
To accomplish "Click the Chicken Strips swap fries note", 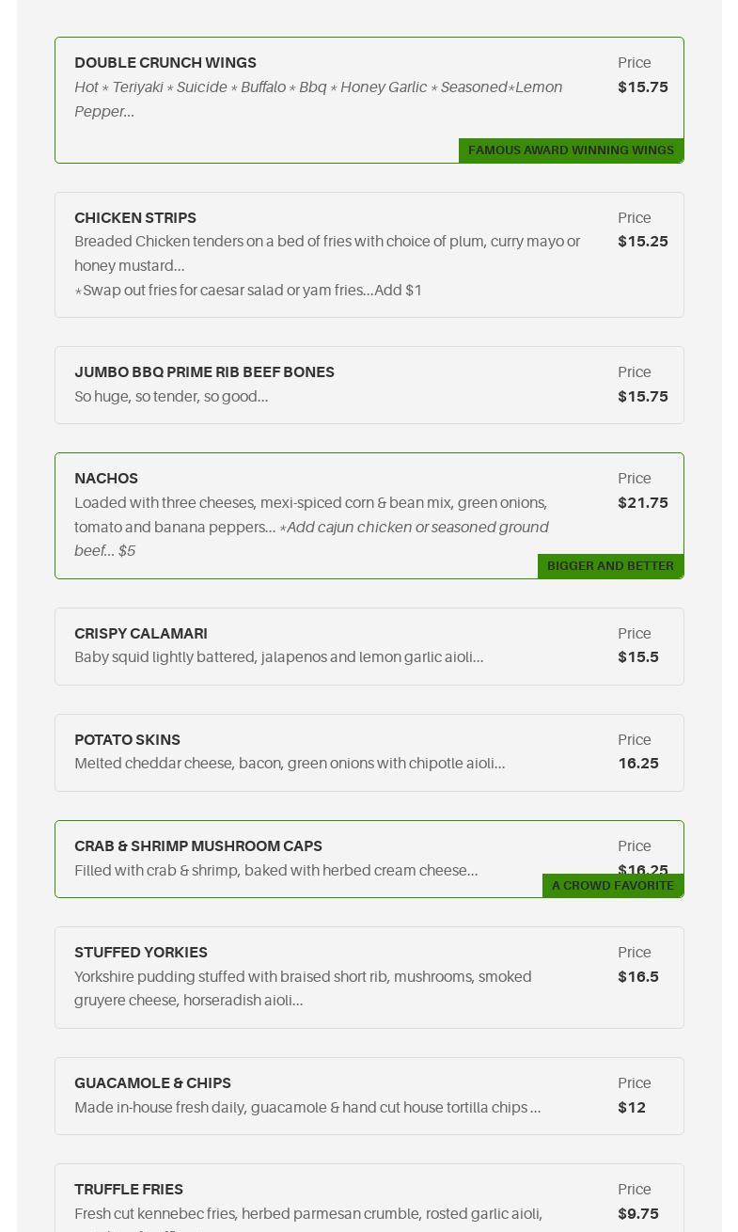I will (248, 290).
